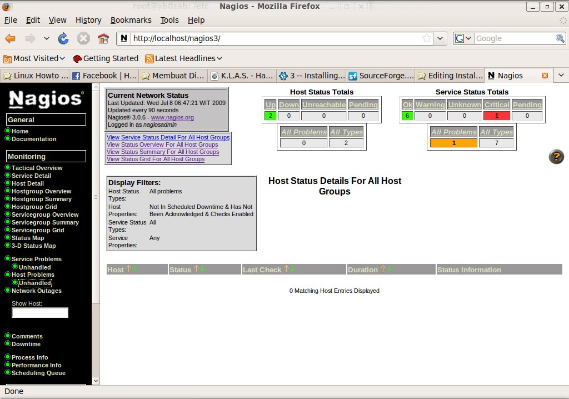
Task: Click the Nagios logo in the sidebar
Action: 46,99
